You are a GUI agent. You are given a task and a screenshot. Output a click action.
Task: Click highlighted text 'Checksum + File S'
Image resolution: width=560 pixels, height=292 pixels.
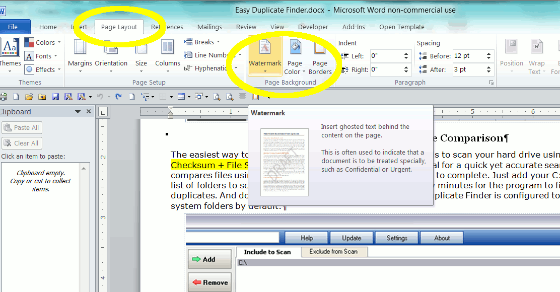(x=209, y=165)
